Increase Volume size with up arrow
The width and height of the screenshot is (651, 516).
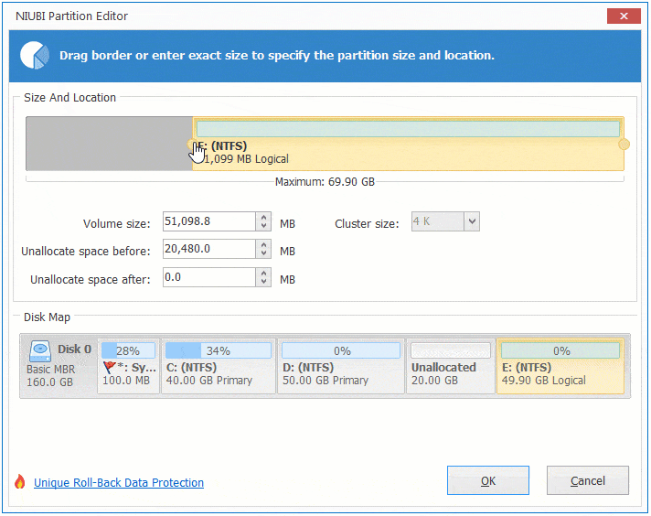[264, 218]
